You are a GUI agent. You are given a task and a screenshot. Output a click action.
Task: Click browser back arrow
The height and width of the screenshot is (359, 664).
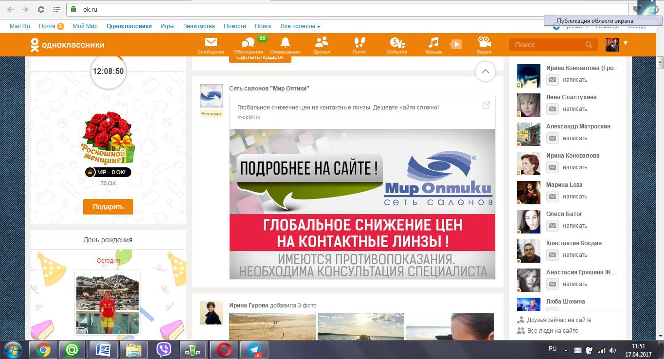point(10,9)
